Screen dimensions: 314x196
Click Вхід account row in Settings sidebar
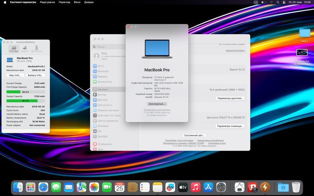pos(109,56)
